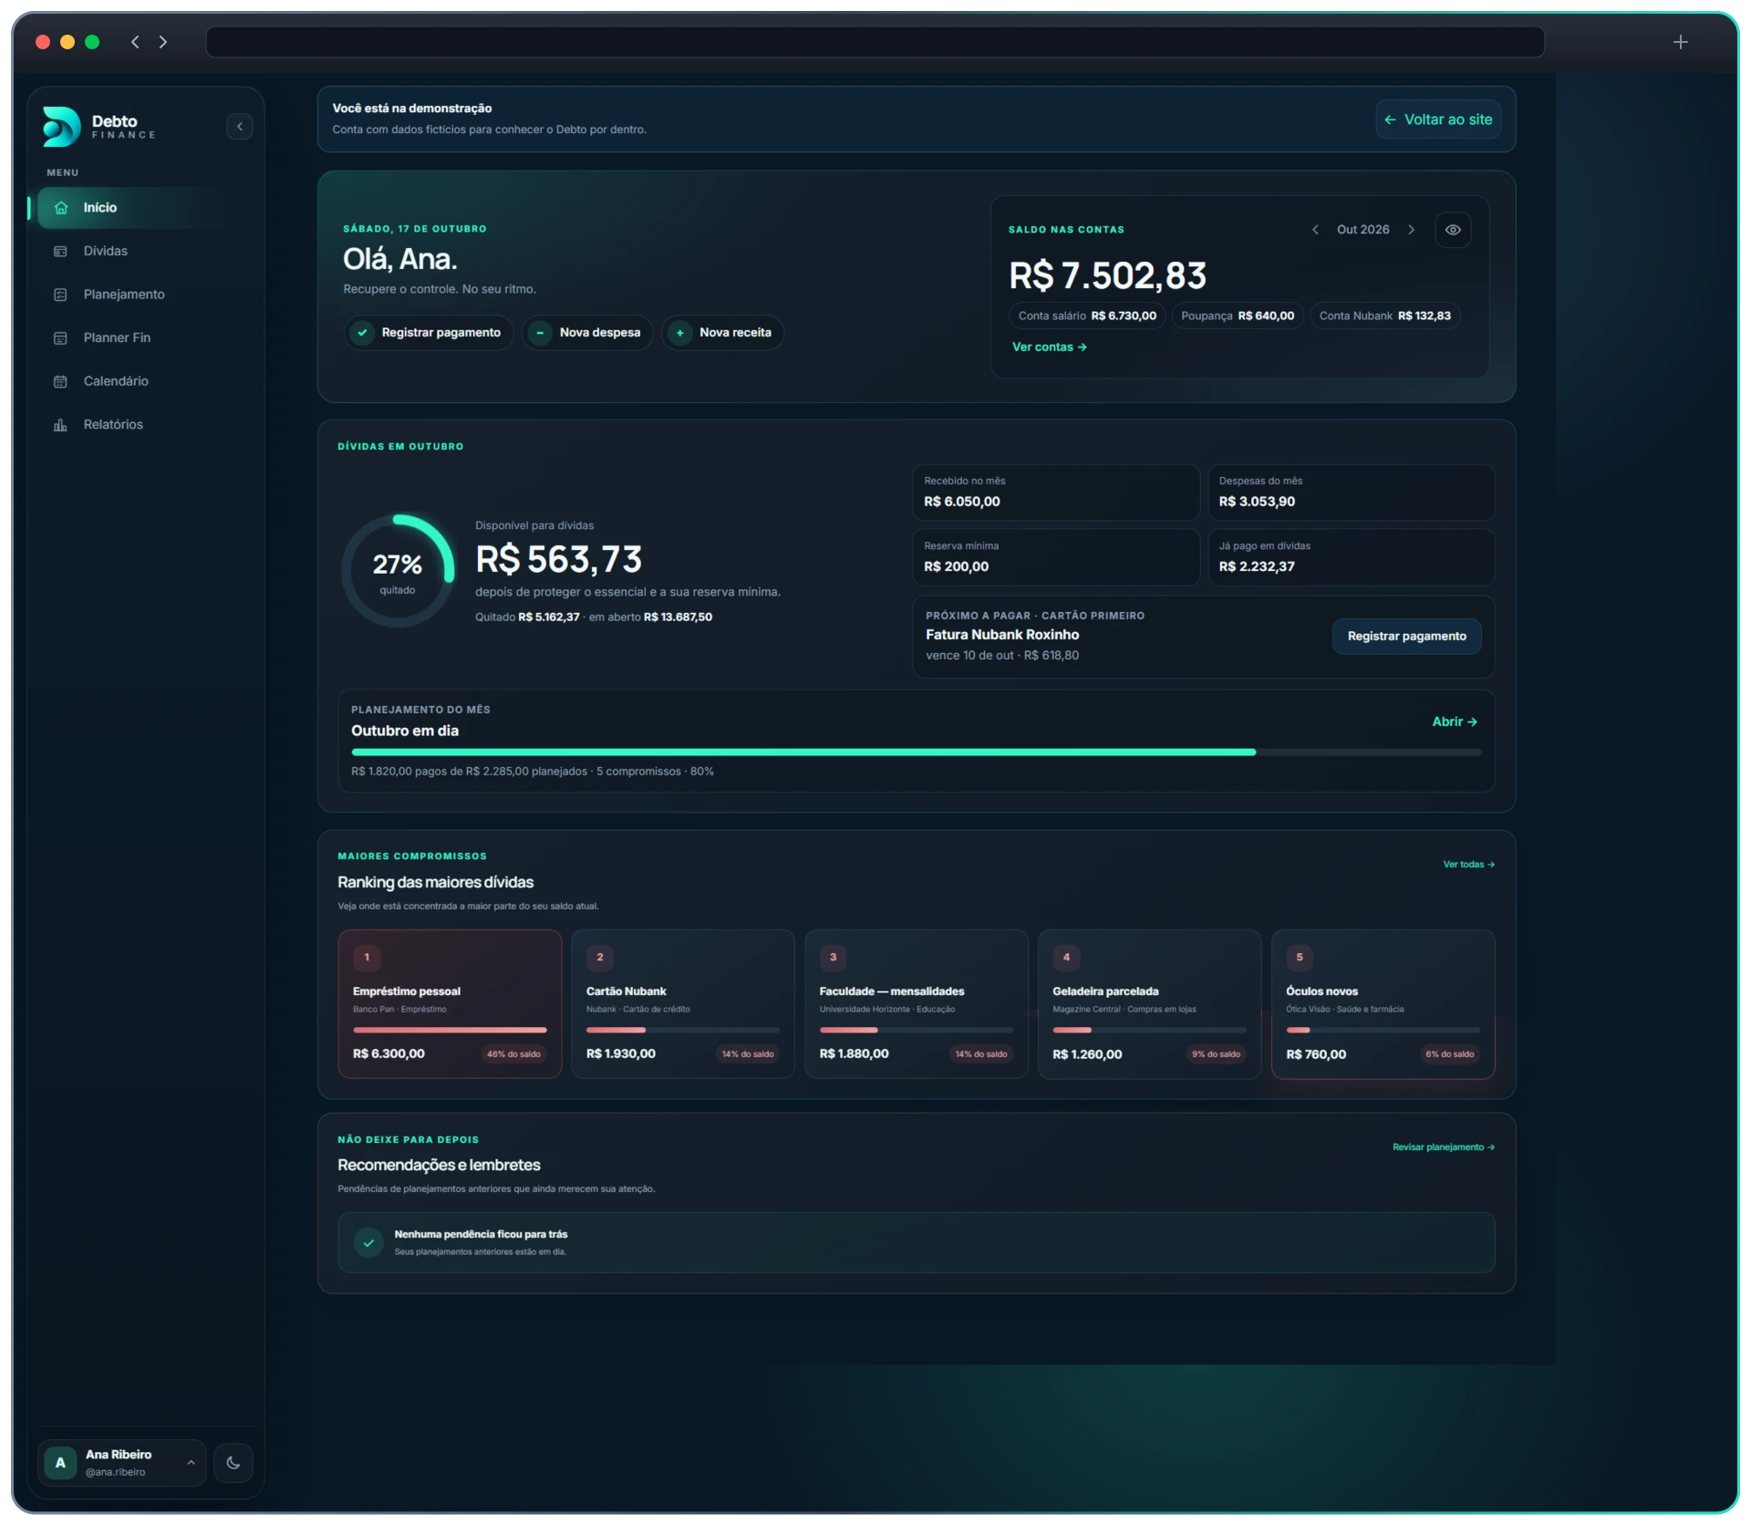The width and height of the screenshot is (1751, 1525).
Task: Click Voltar ao site button
Action: coord(1438,119)
